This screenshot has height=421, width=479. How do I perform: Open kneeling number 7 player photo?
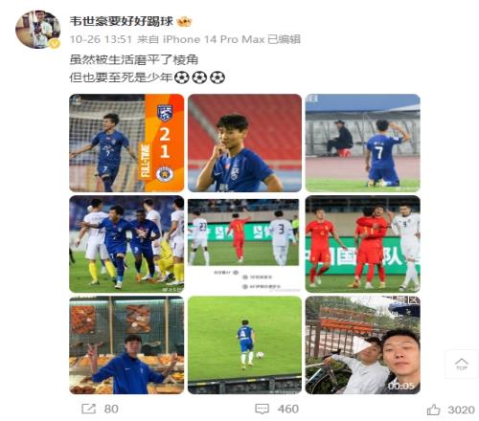point(362,143)
